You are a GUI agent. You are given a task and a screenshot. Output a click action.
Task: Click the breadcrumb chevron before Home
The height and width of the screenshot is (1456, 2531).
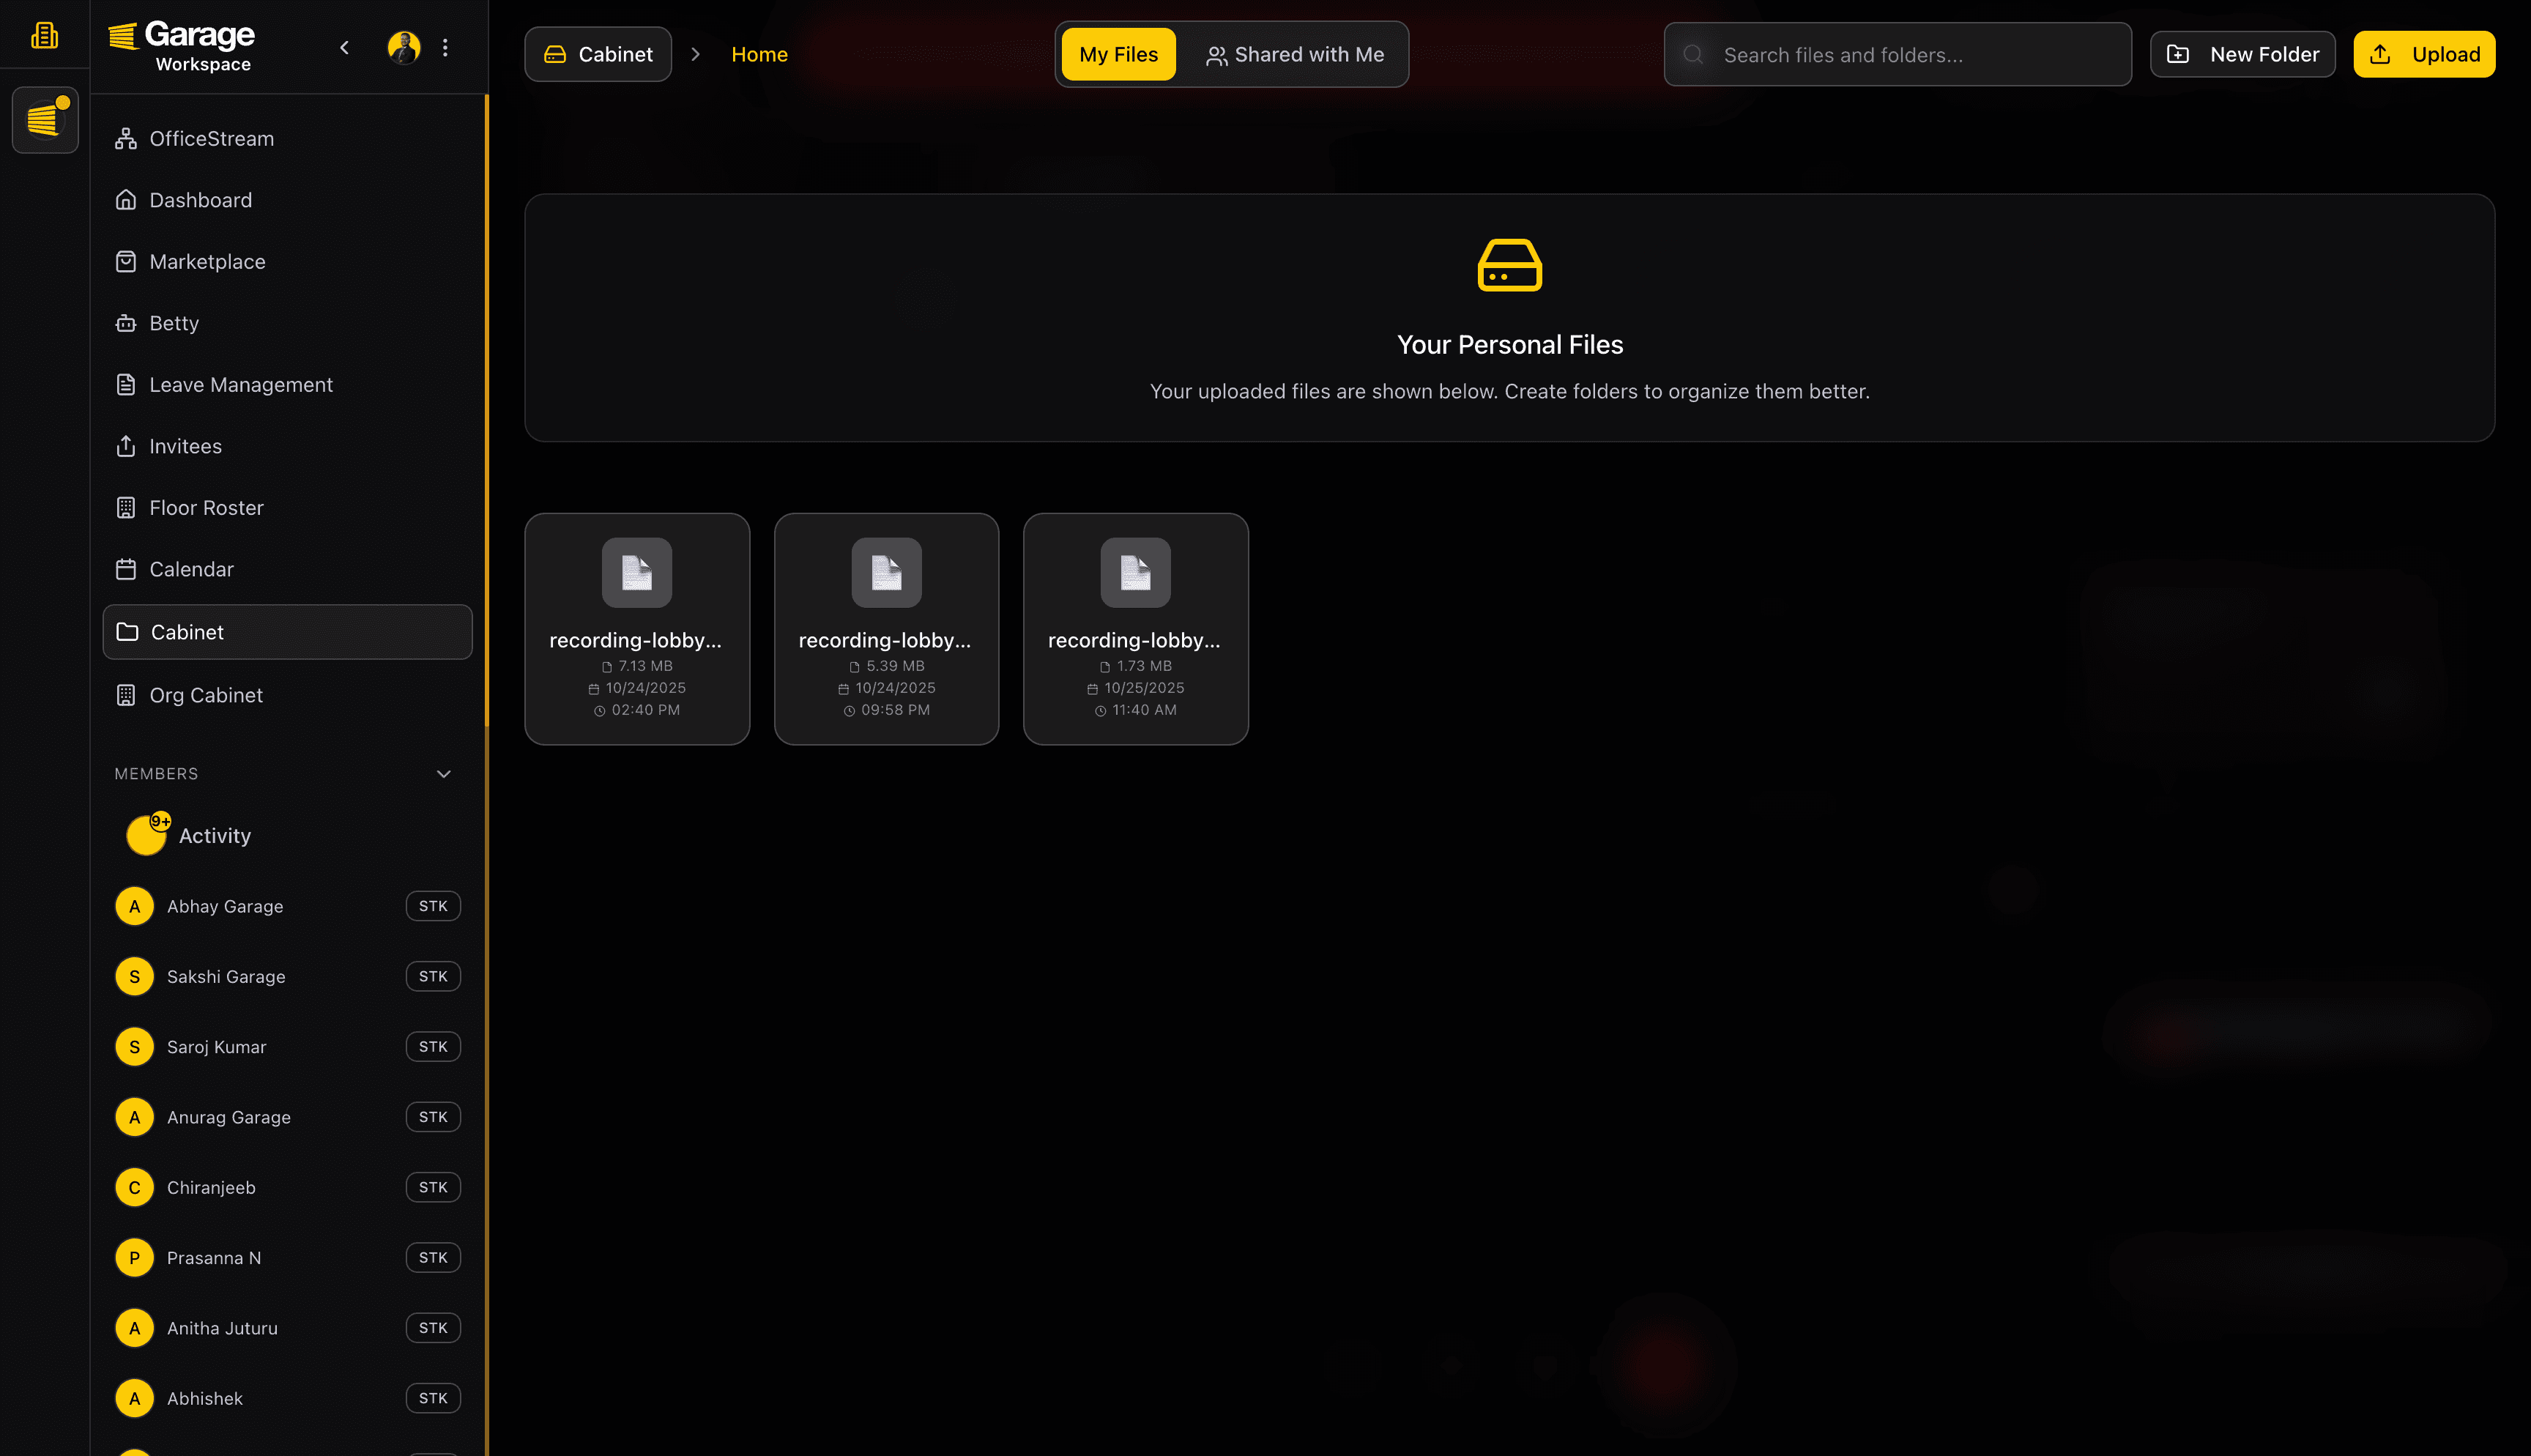[696, 54]
